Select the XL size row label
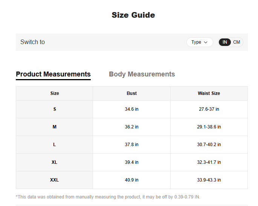Viewport: 258px width, 206px height. pos(55,162)
